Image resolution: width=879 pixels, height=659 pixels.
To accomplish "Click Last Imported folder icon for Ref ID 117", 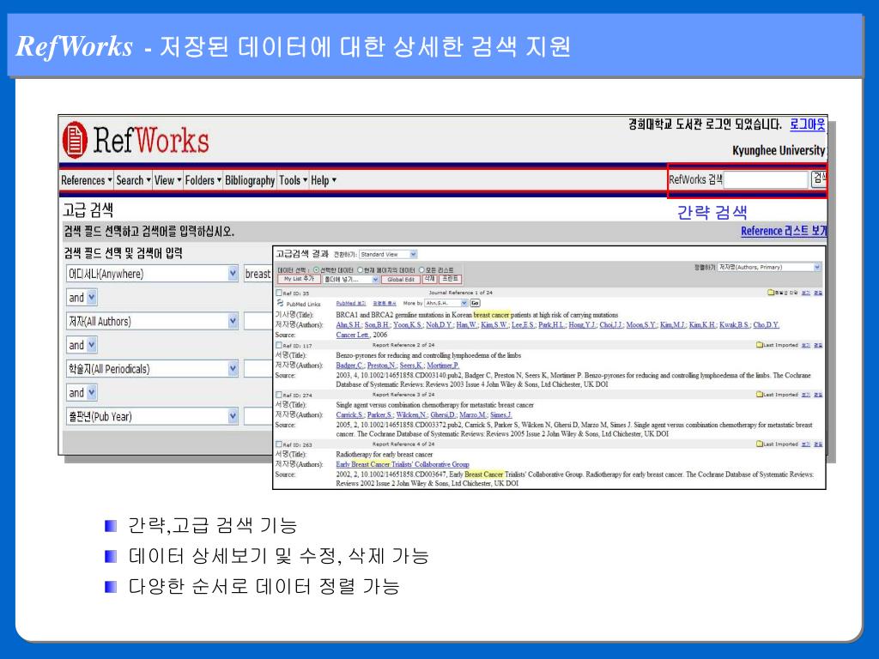I will tap(759, 345).
